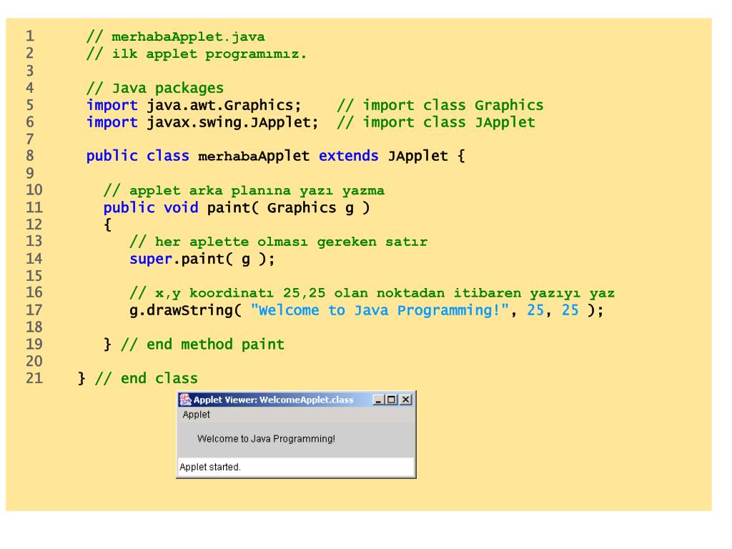Click the class name 'merhabaApplet' on line 8
The height and width of the screenshot is (549, 732).
click(x=254, y=156)
